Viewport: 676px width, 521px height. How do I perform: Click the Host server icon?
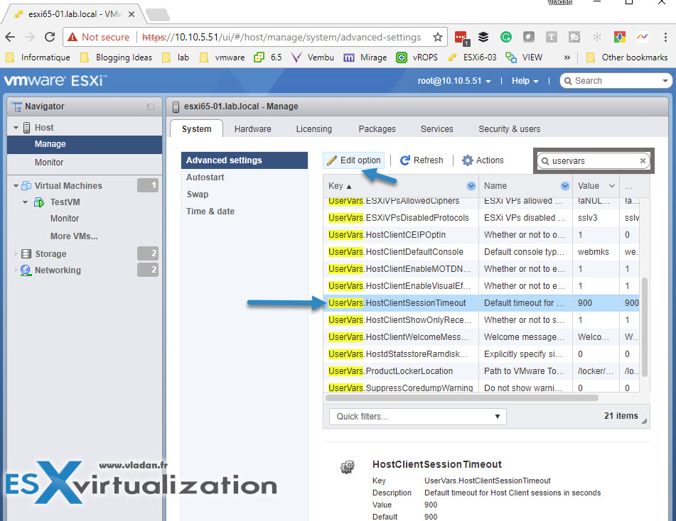(x=27, y=128)
